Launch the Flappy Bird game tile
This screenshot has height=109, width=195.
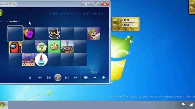click(54, 47)
